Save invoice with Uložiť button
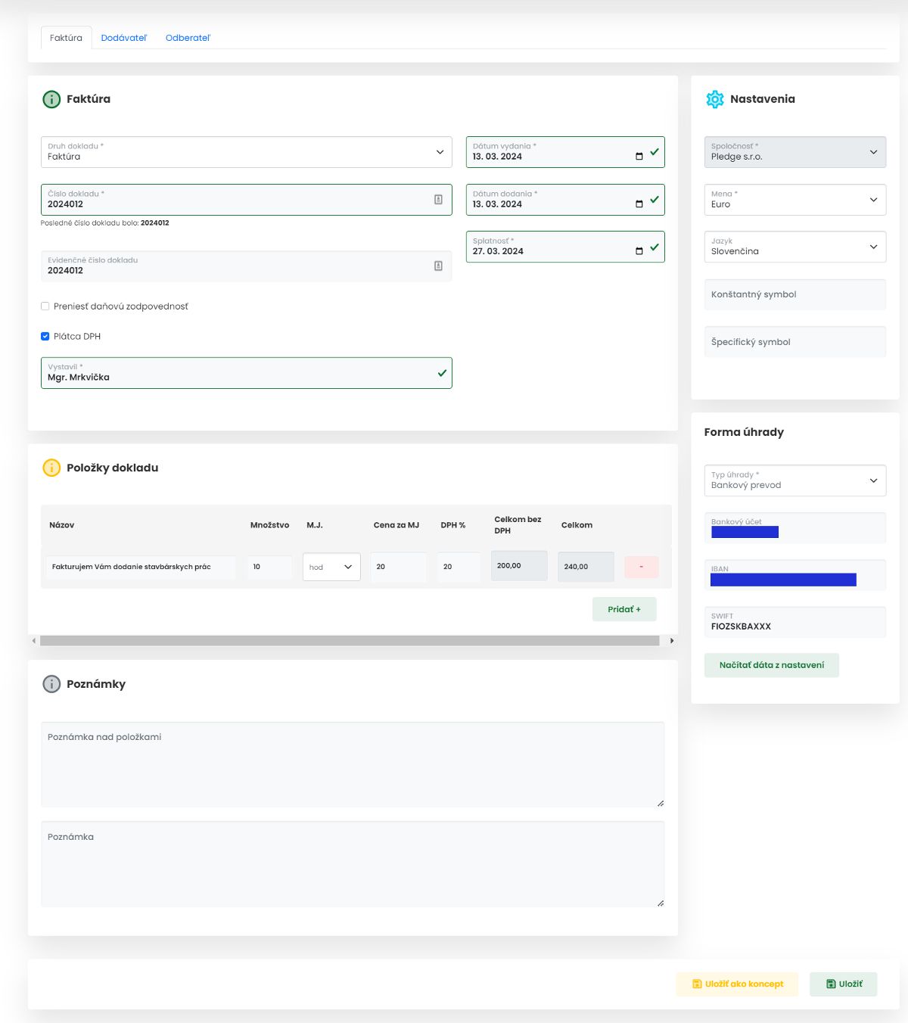Image resolution: width=908 pixels, height=1023 pixels. point(843,984)
